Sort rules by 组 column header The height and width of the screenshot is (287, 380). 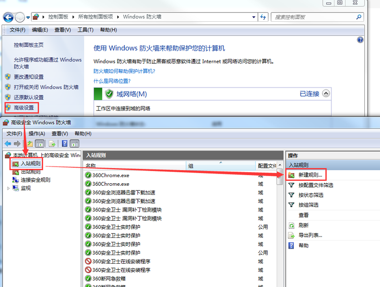pyautogui.click(x=220, y=166)
